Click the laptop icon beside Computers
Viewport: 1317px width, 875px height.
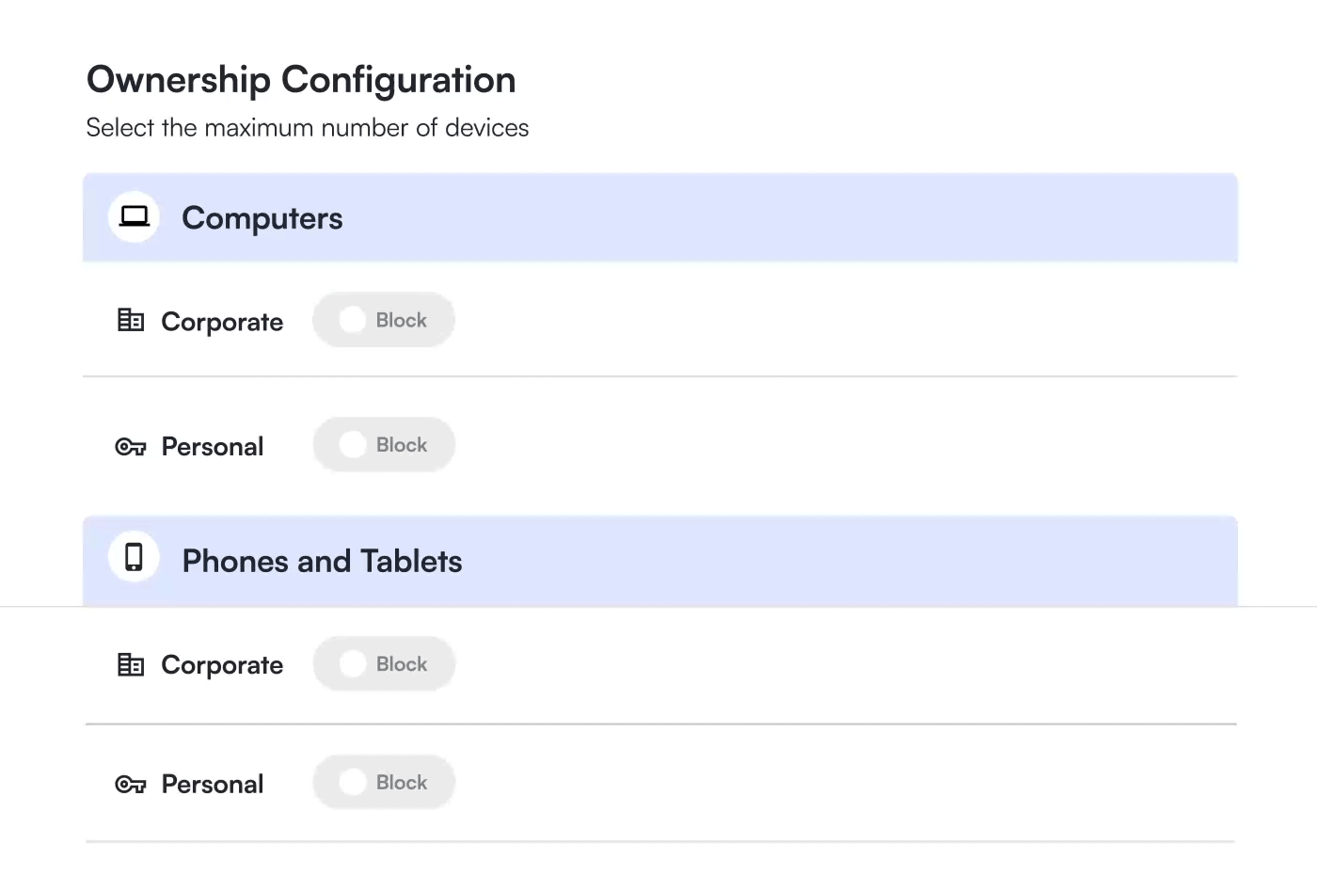coord(134,217)
